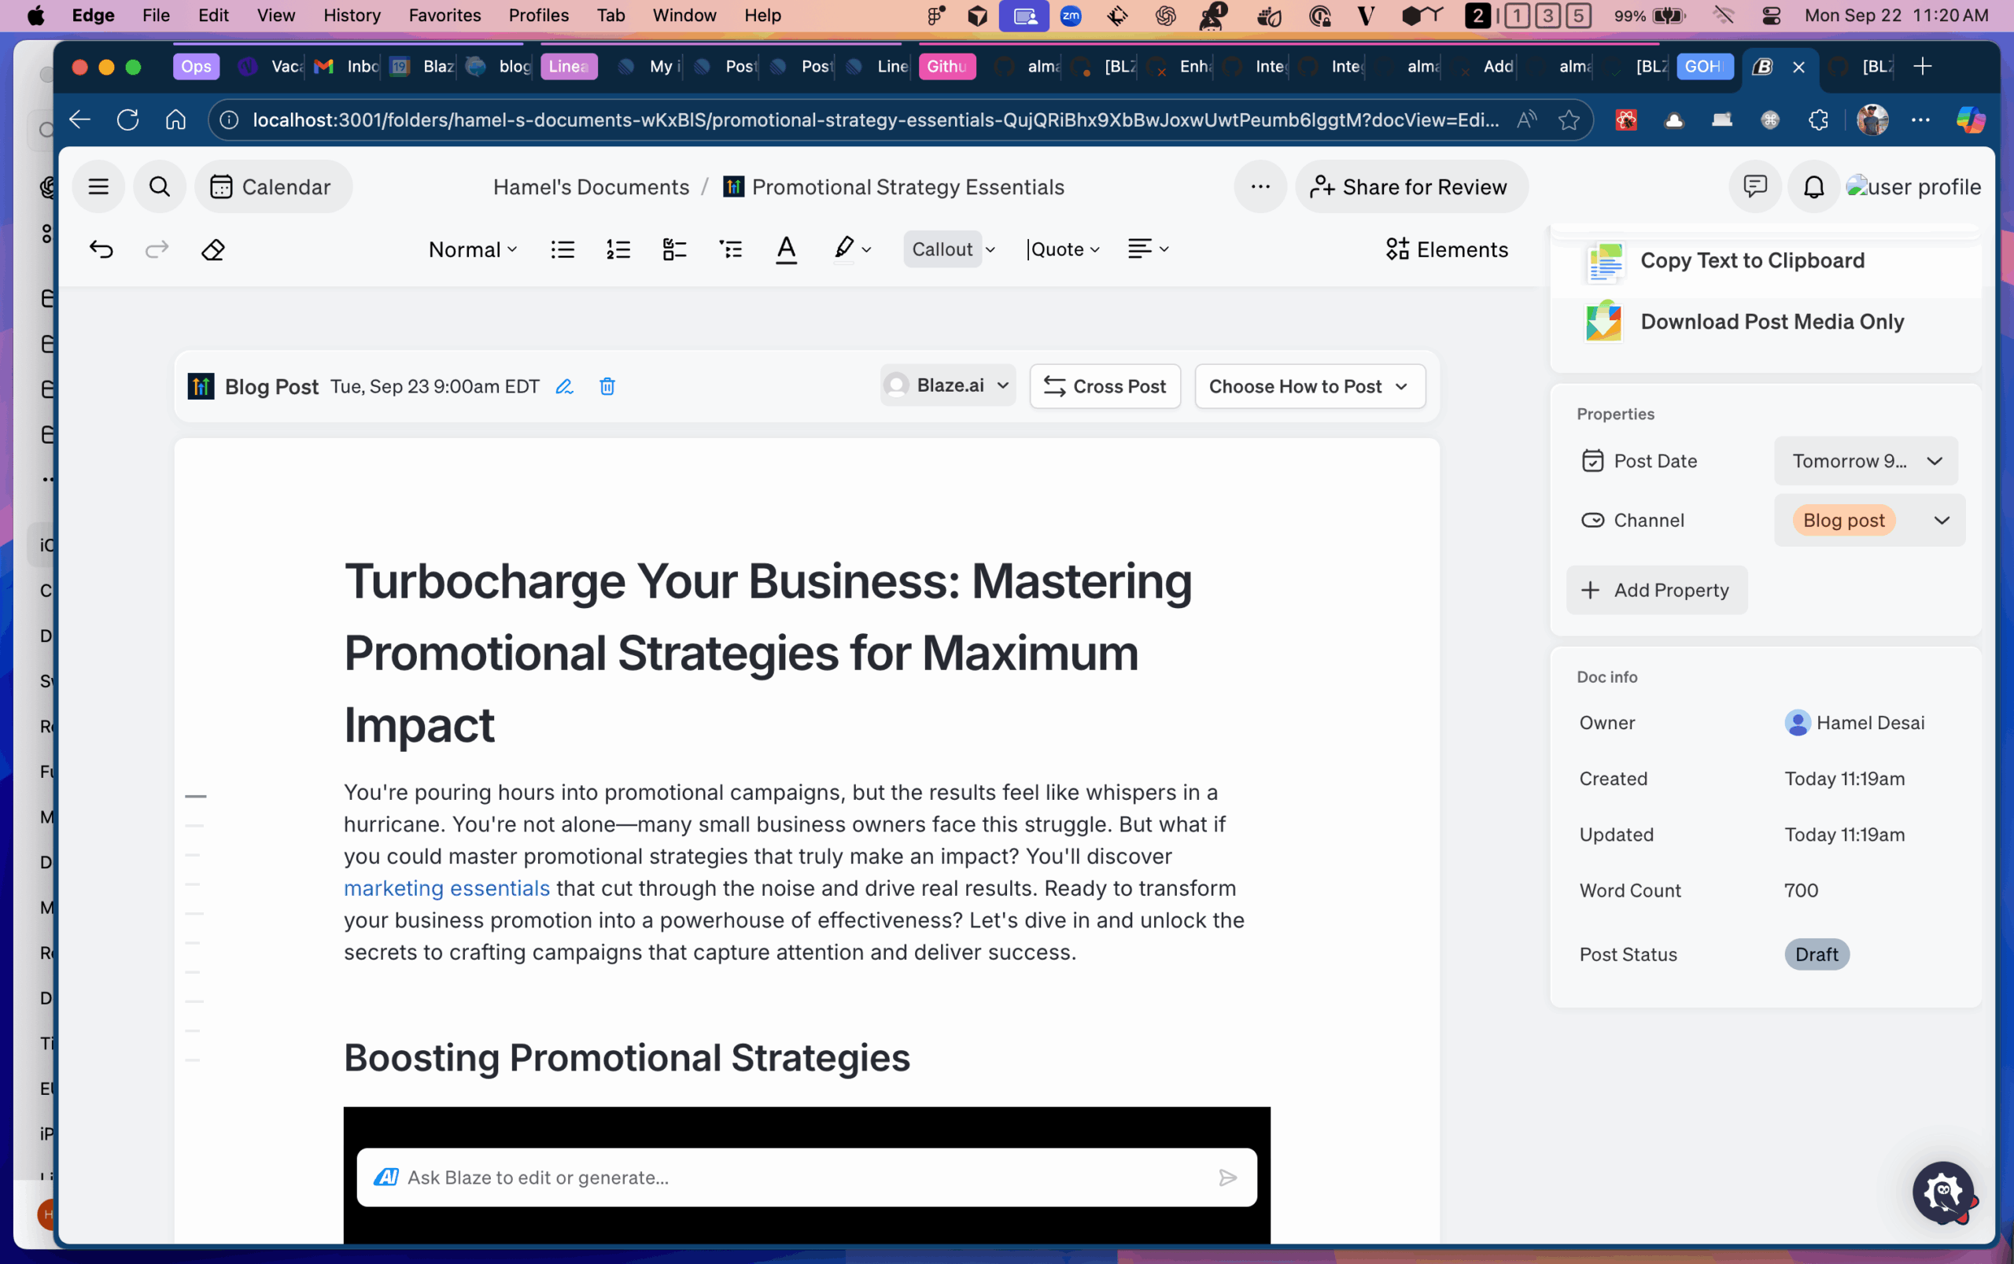Click the undo icon
This screenshot has width=2014, height=1264.
click(x=102, y=249)
